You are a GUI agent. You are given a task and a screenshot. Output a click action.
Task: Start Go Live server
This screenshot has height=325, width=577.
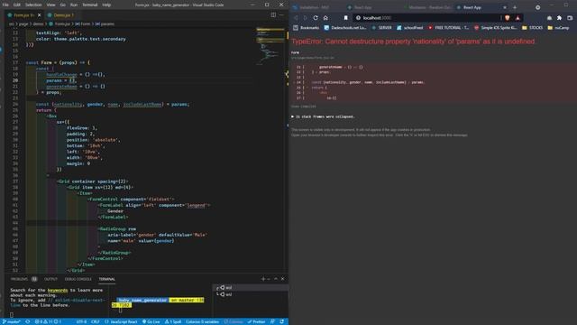(151, 321)
